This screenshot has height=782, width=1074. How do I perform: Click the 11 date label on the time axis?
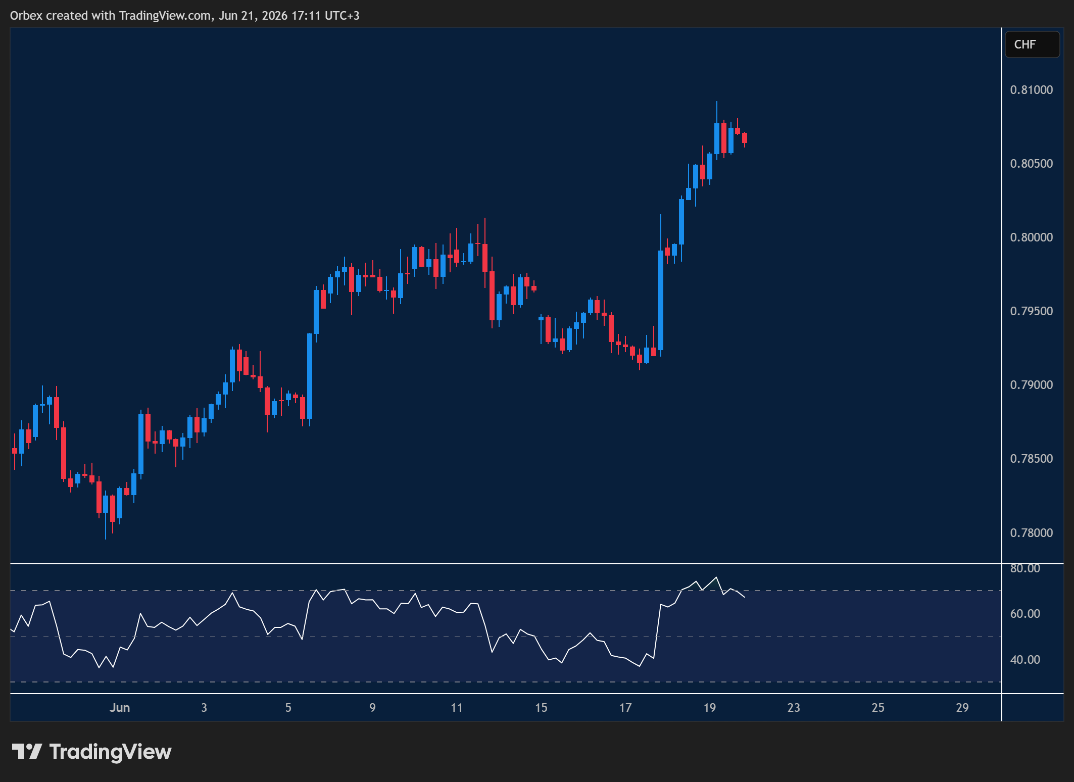click(x=457, y=708)
